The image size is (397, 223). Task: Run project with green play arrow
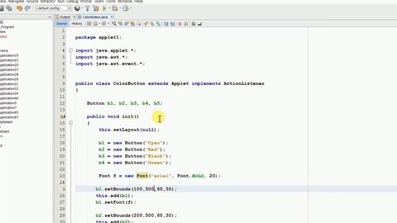pos(105,8)
